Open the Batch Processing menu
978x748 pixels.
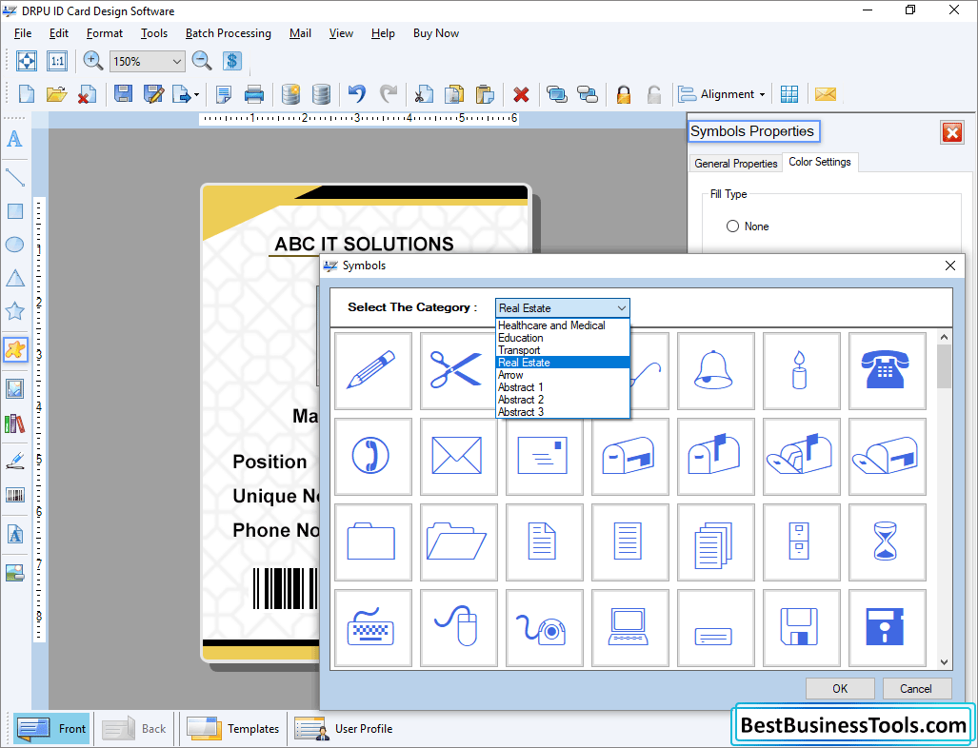pos(229,33)
